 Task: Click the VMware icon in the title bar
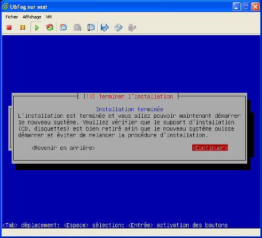(5, 7)
